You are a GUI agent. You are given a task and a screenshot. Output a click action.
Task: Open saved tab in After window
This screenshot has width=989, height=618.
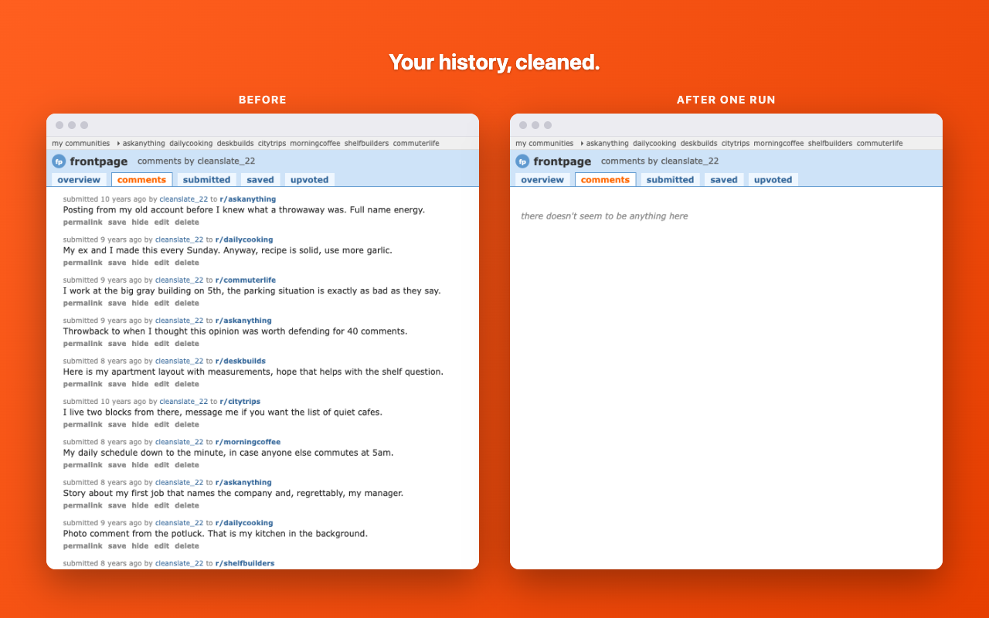click(x=724, y=180)
